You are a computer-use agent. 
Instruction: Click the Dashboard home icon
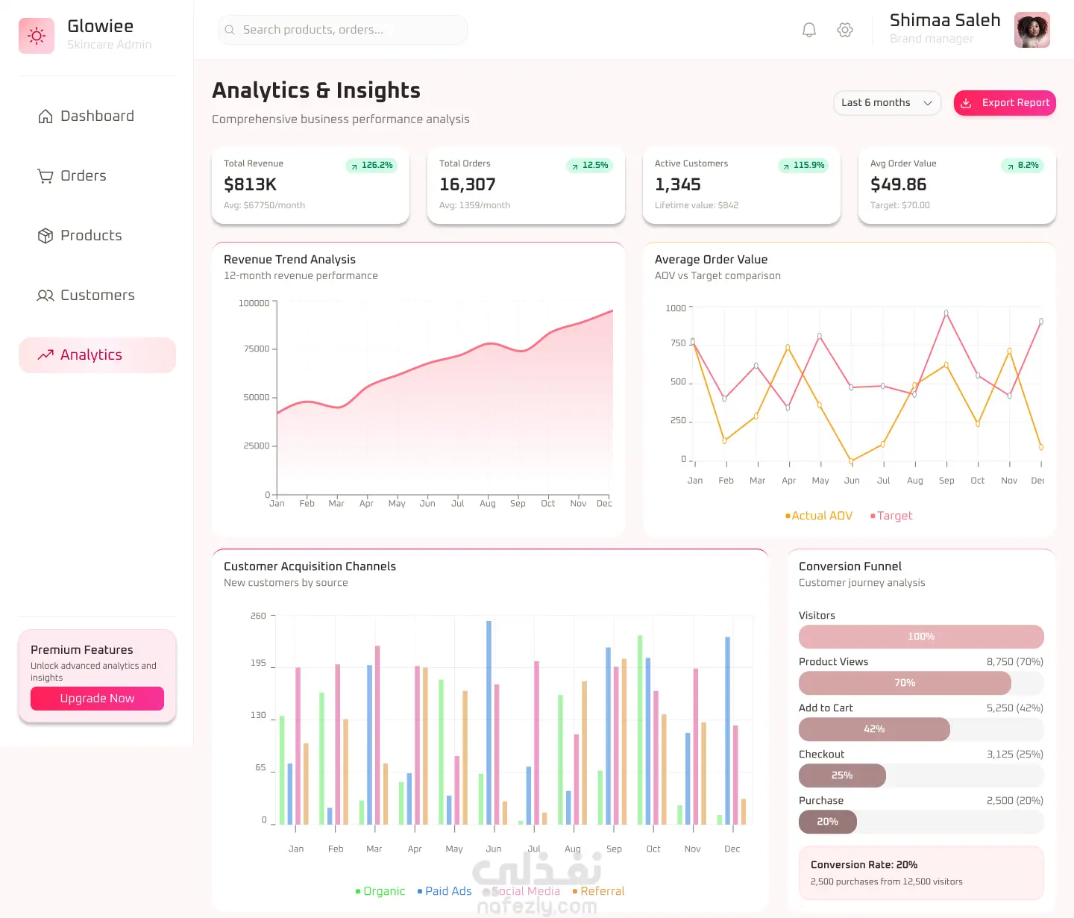(45, 116)
